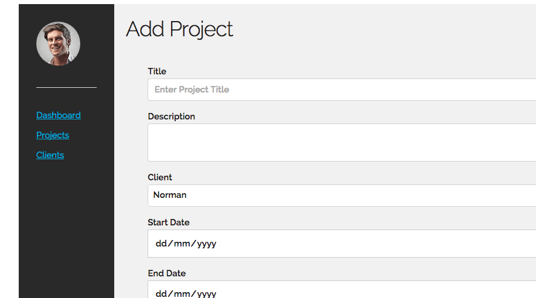The height and width of the screenshot is (298, 536).
Task: Click the End Date label
Action: (166, 273)
